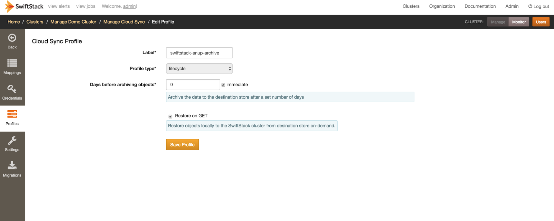Open the Mappings sidebar section
Screen dimensions: 554x221
tap(12, 67)
